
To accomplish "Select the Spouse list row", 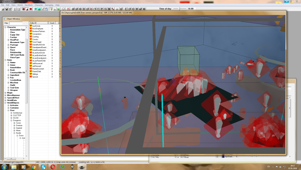I will (45, 77).
